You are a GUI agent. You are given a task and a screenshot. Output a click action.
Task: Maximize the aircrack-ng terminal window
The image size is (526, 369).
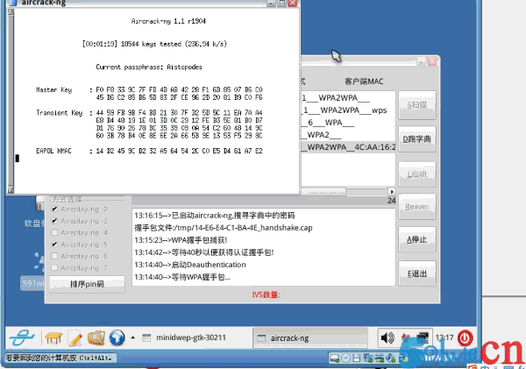[x=281, y=3]
